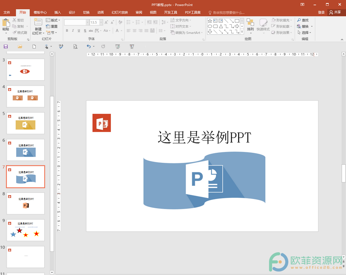
Task: Click Find (查找) in the editing group
Action: pos(303,20)
